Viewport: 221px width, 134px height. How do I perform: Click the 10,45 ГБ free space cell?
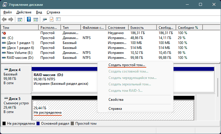click(165, 53)
